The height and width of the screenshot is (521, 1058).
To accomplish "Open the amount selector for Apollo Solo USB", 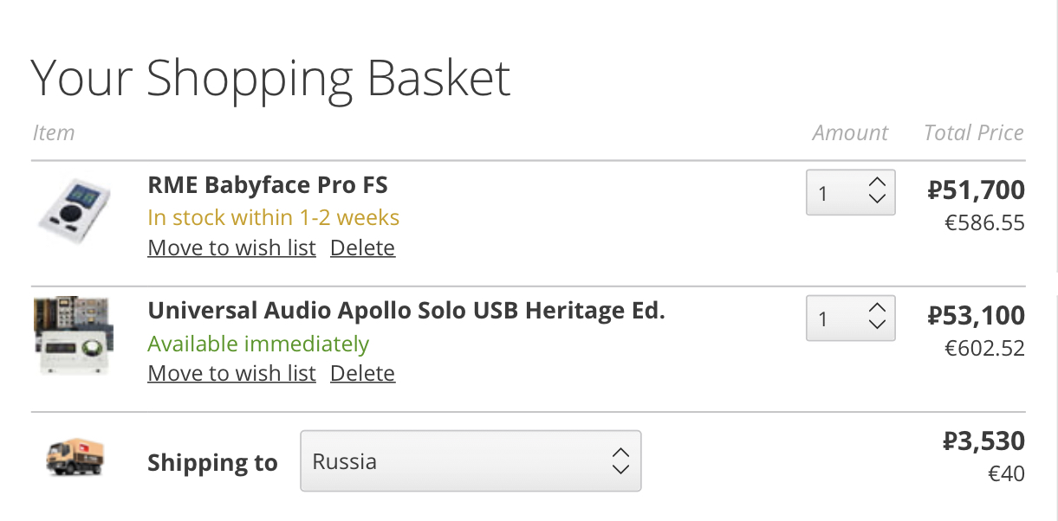I will point(851,318).
